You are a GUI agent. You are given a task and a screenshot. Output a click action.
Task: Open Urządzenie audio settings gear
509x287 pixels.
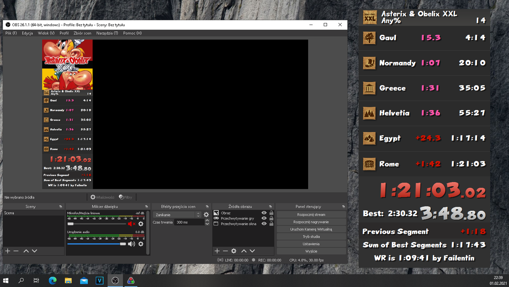pyautogui.click(x=141, y=244)
